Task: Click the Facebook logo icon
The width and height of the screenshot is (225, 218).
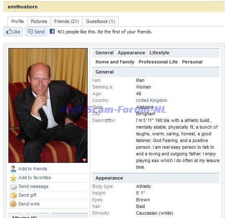Action: pos(52,31)
